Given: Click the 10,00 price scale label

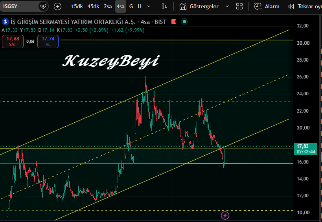Looking at the screenshot, I should click(x=303, y=212).
